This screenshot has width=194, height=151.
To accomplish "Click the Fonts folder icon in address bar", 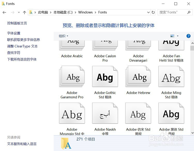I will click(31, 12).
